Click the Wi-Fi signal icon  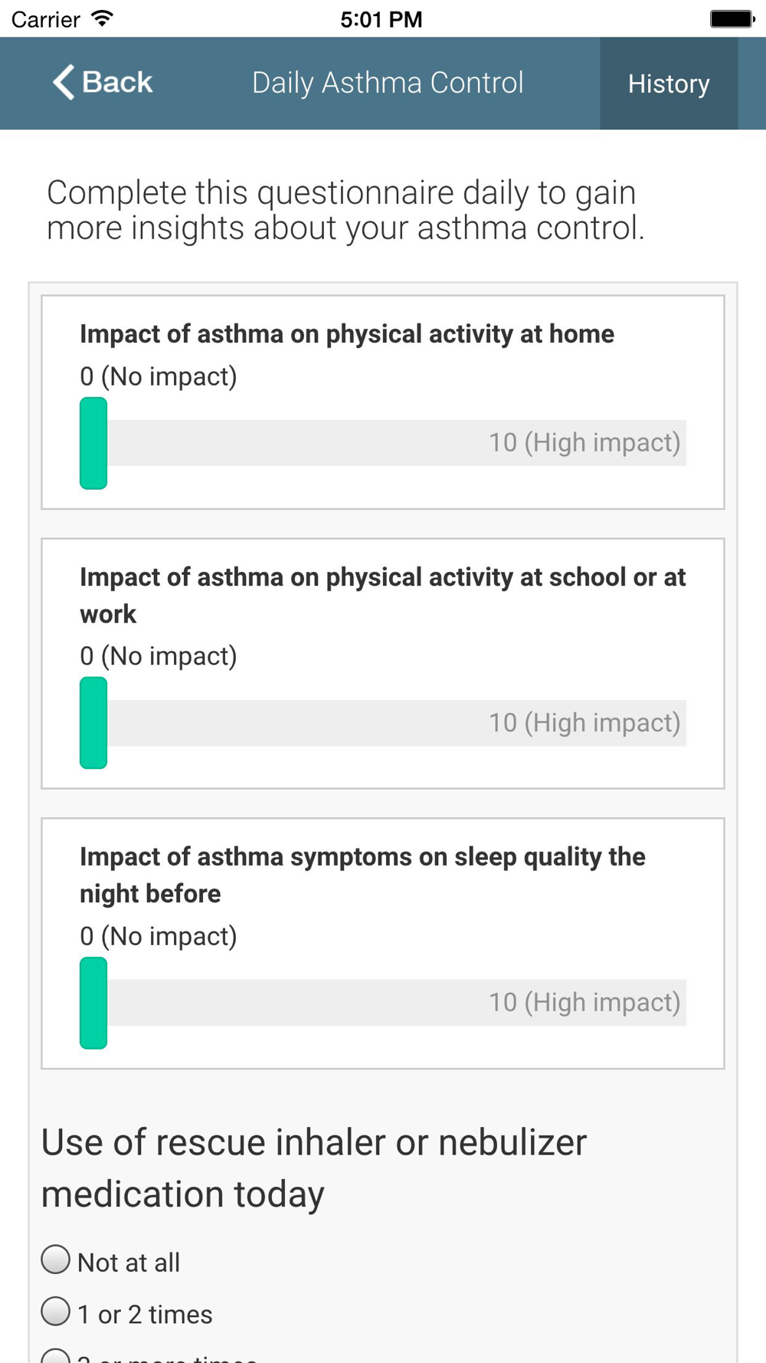click(x=102, y=18)
